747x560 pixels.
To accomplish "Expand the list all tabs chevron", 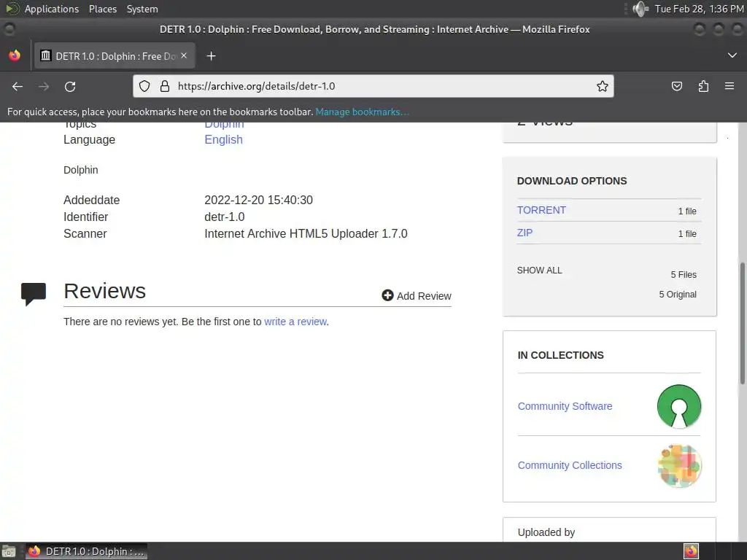I will pos(732,55).
